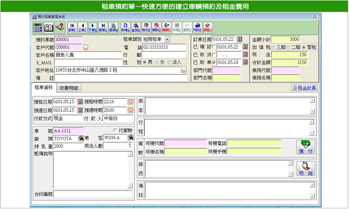The height and width of the screenshot is (210, 349).
Task: Click the binoculars icon next to 廠牌
Action: point(81,138)
